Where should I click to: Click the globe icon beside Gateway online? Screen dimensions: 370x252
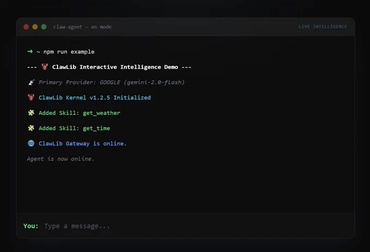pos(31,143)
